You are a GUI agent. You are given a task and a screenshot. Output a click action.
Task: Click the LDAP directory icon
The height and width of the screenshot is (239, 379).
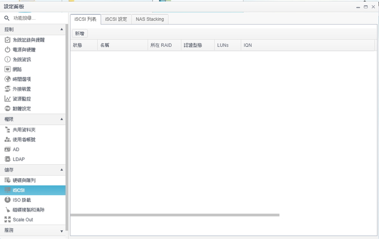pos(7,159)
